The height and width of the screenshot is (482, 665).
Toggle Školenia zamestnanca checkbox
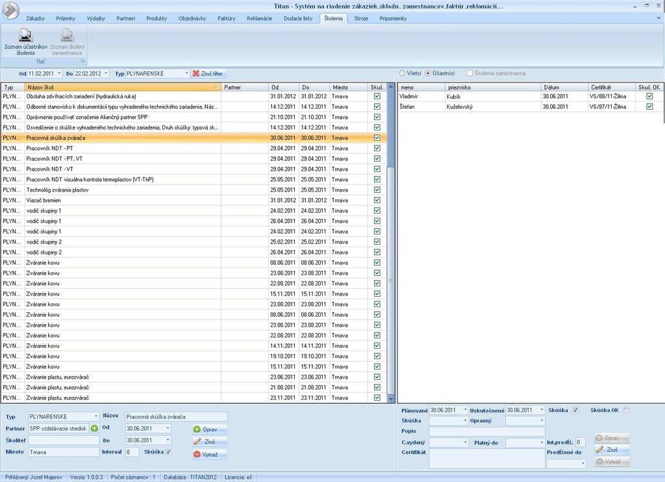pyautogui.click(x=470, y=73)
